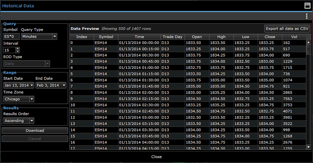Decrease the Interval value with down arrow
This screenshot has width=313, height=163.
(18, 51)
